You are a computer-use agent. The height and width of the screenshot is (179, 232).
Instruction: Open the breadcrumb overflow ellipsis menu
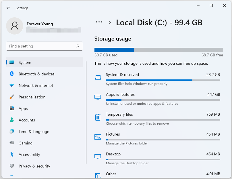[x=99, y=22]
